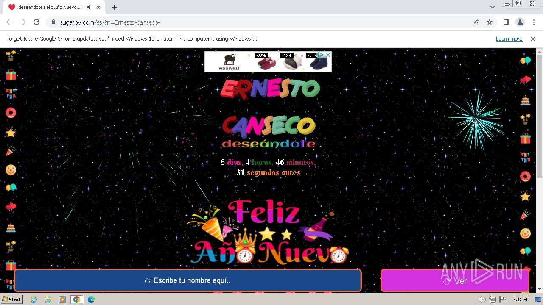Expand the tab search chevron
Viewport: 543px width, 305px height.
pyautogui.click(x=492, y=7)
